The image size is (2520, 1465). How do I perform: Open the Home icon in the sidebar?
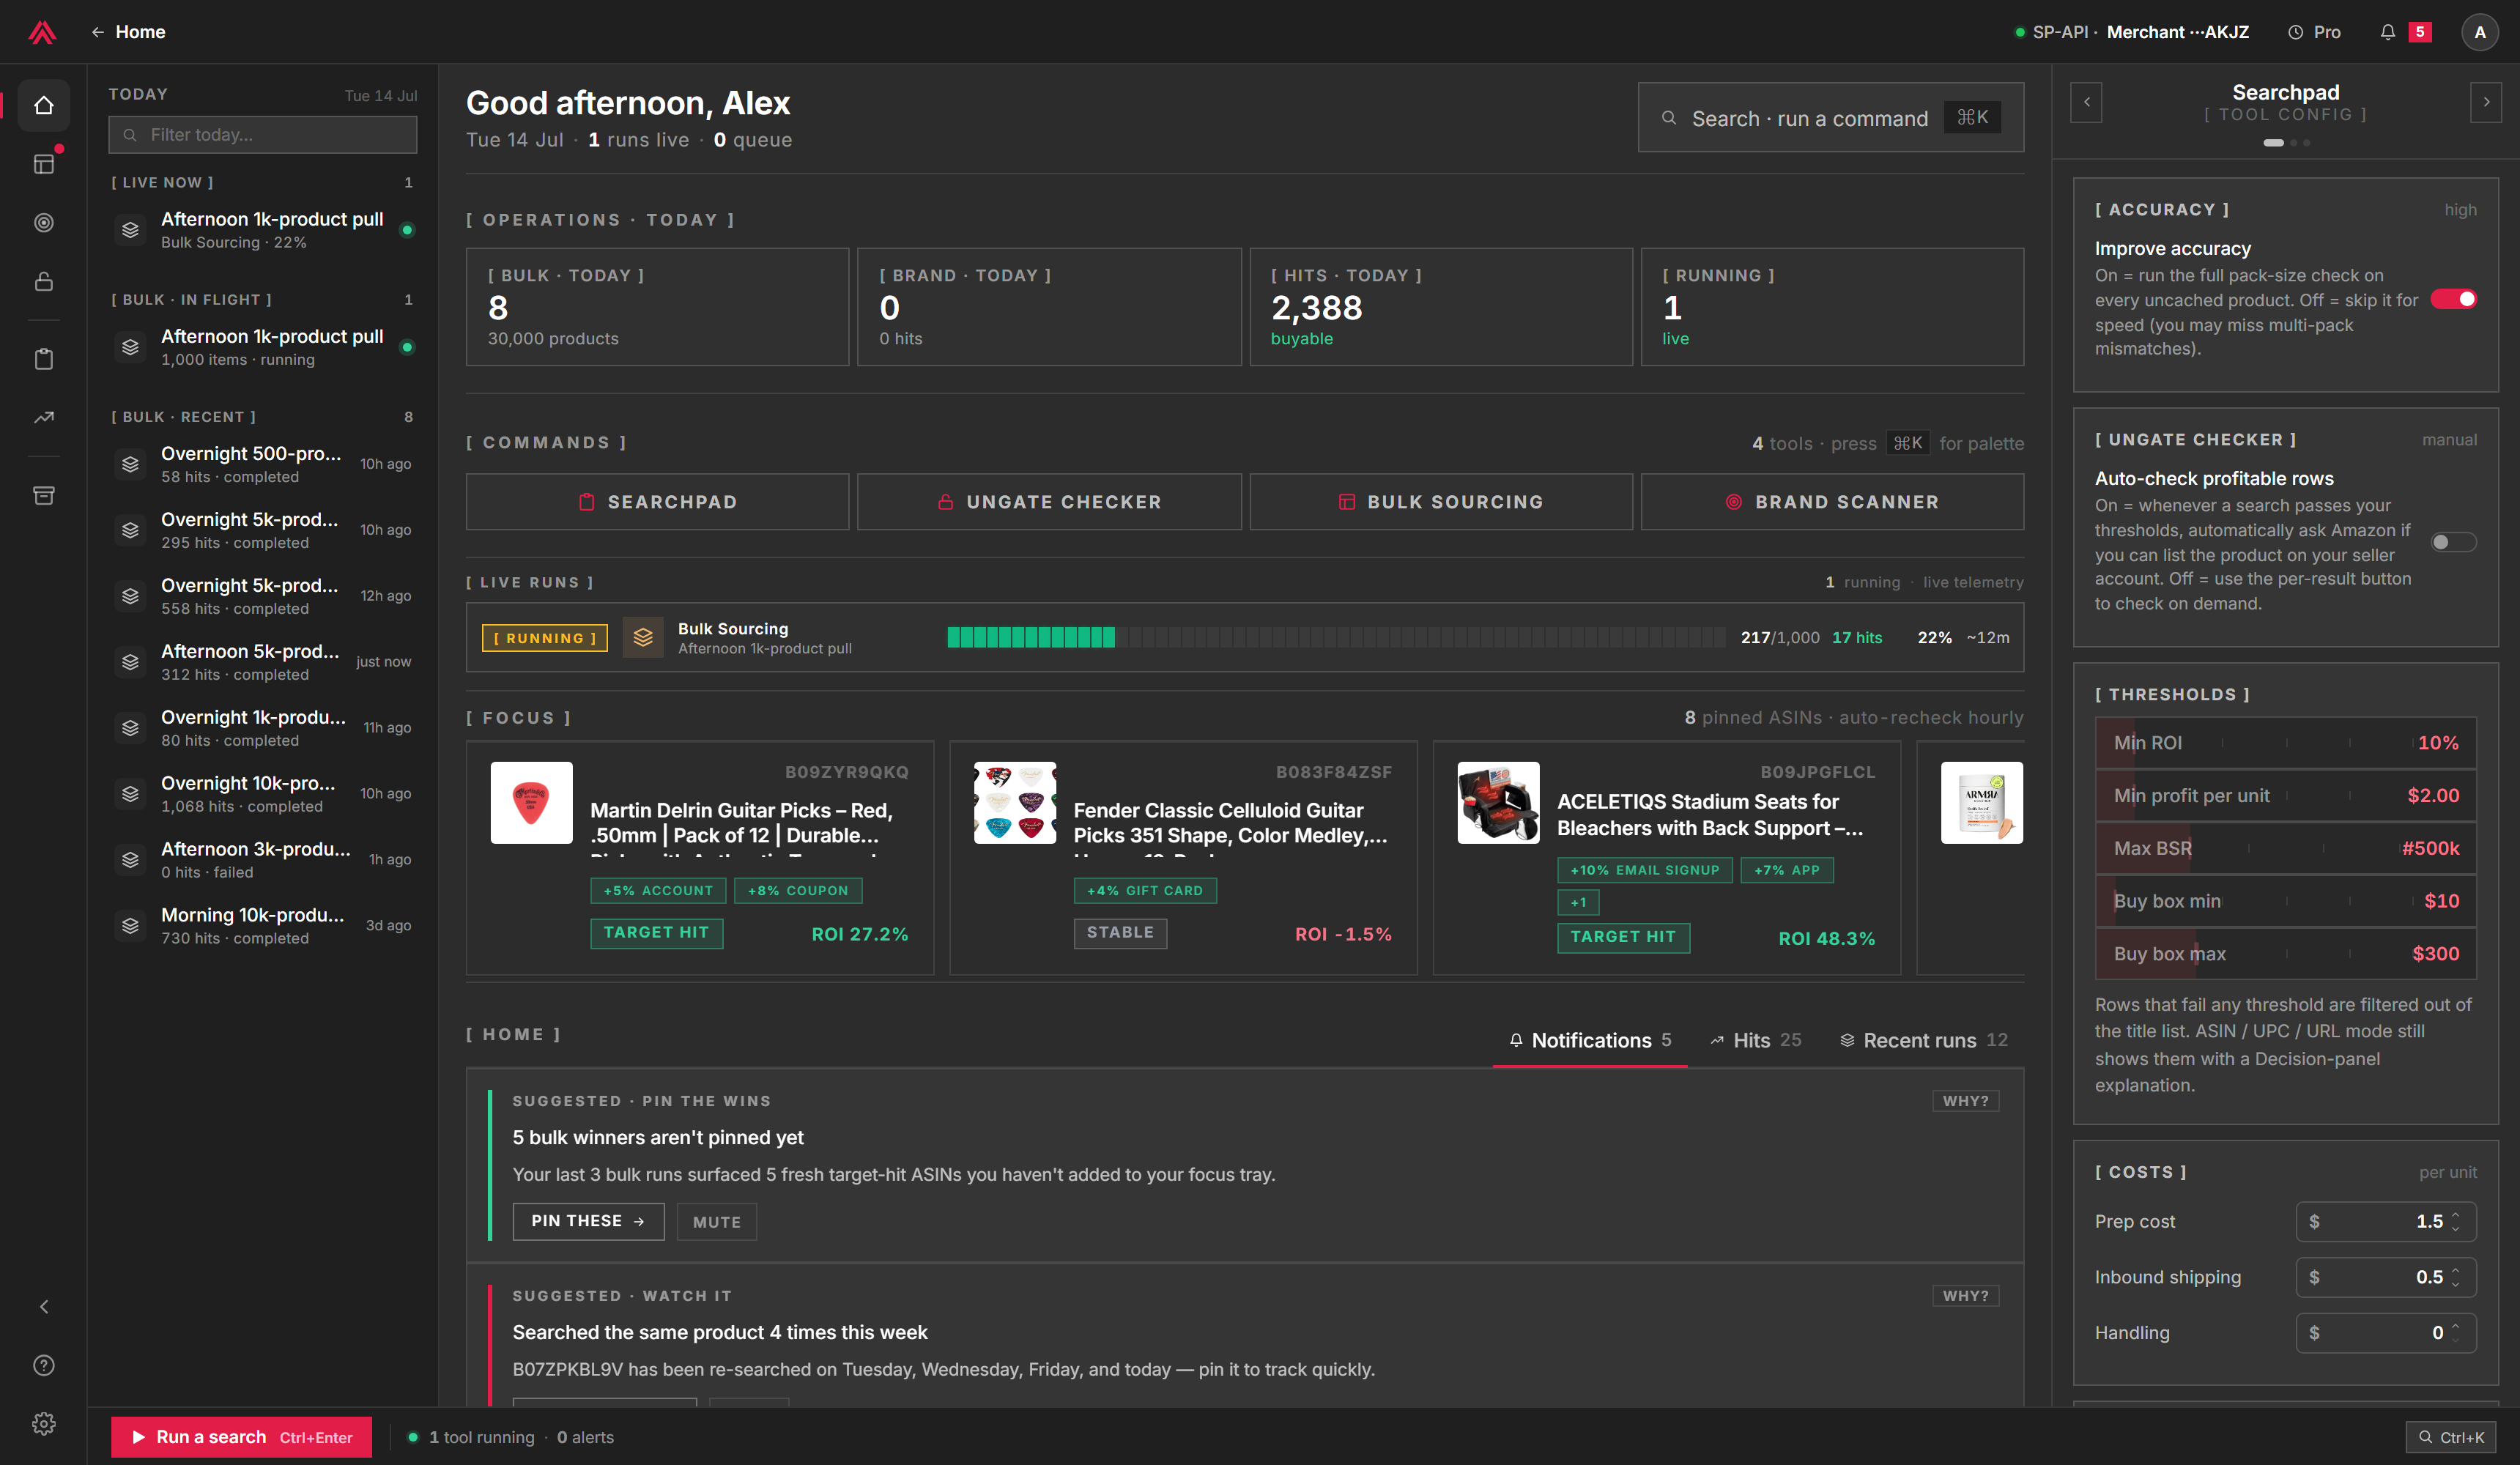point(44,105)
